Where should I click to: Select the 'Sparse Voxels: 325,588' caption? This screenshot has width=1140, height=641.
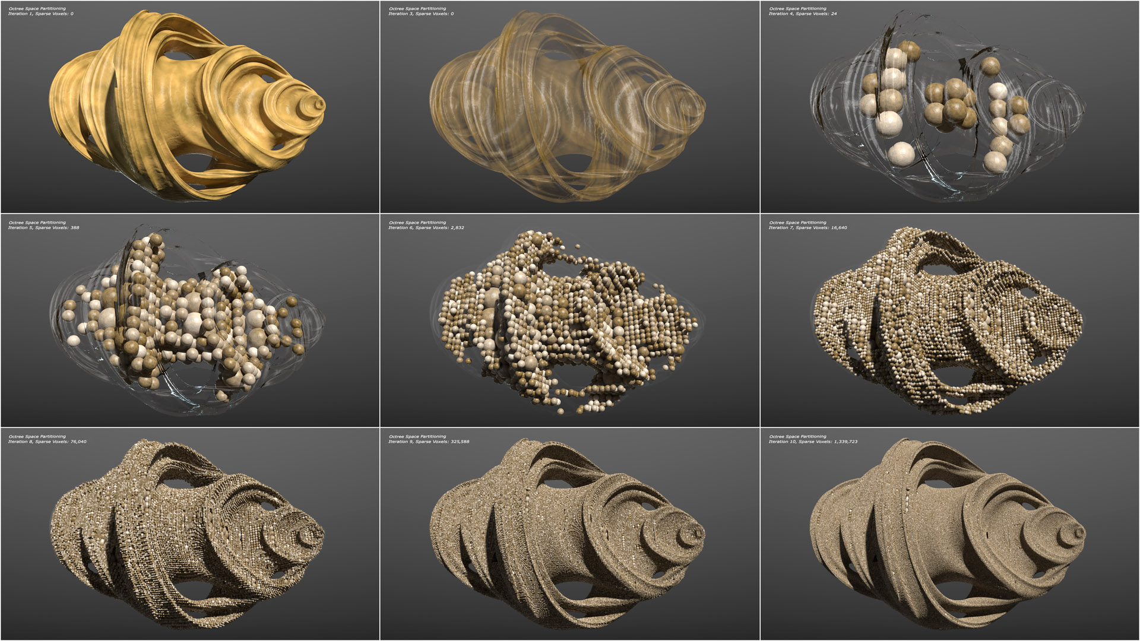[x=442, y=442]
